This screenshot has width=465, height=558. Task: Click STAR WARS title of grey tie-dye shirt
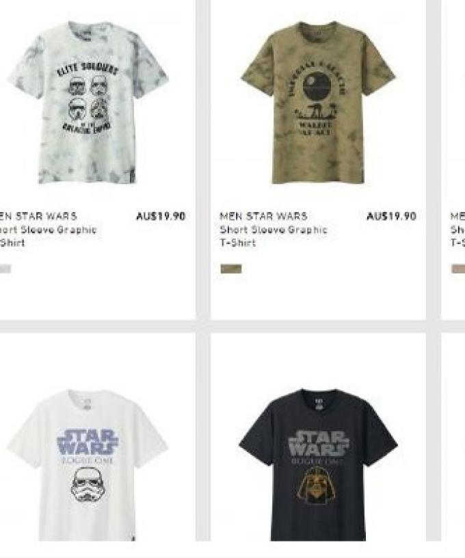(46, 216)
